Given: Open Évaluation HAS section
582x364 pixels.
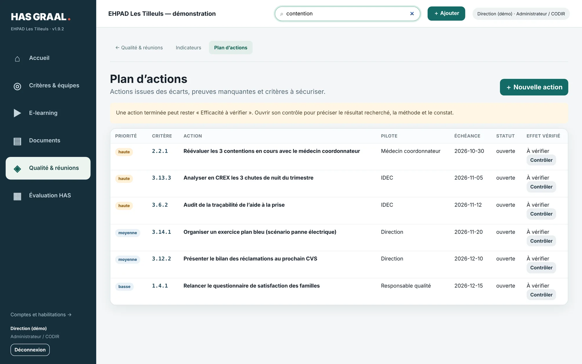Looking at the screenshot, I should tap(48, 196).
